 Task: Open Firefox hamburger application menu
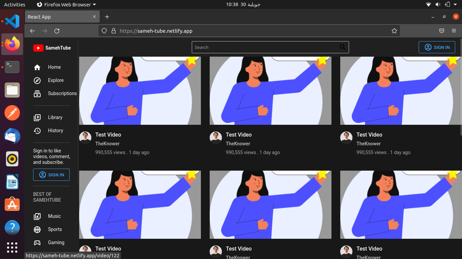[454, 31]
